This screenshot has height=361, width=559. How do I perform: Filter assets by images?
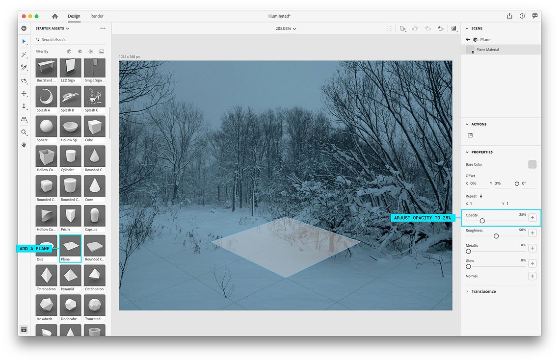click(x=102, y=52)
